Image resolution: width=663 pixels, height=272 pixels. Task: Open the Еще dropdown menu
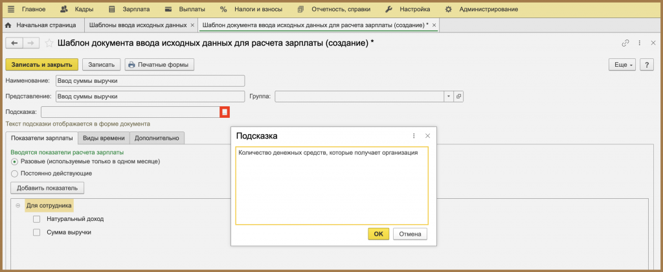(x=622, y=65)
